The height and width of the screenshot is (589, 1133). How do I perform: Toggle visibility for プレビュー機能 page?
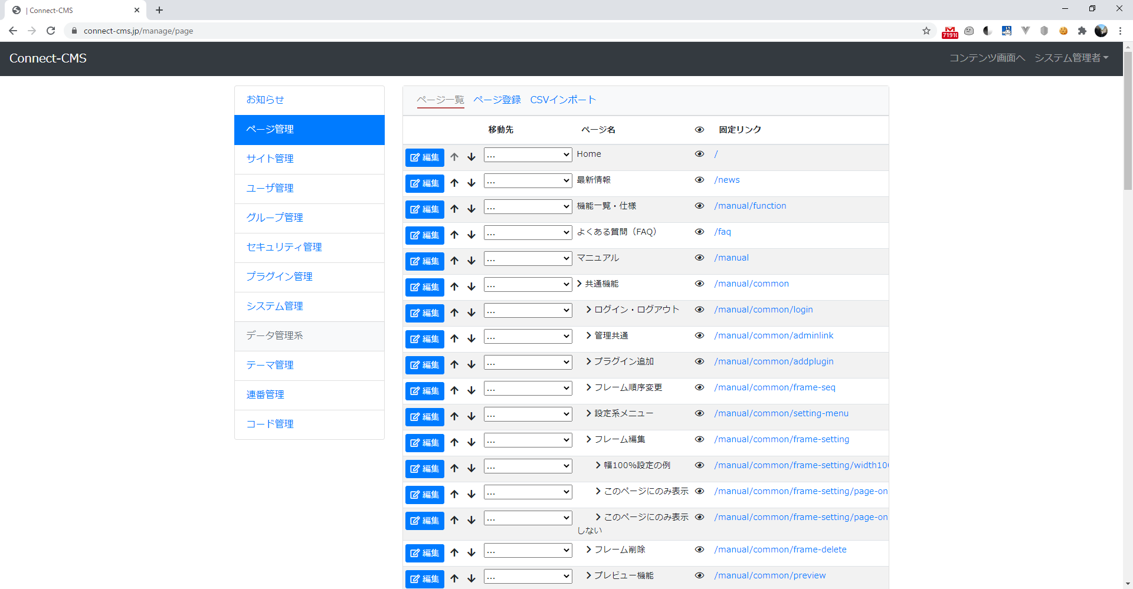(x=699, y=575)
